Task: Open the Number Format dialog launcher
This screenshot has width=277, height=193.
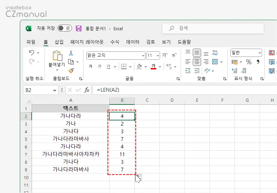Action: coord(262,79)
